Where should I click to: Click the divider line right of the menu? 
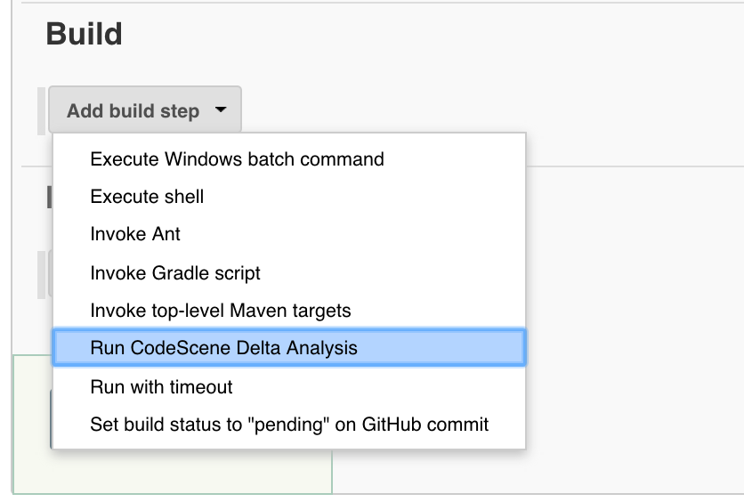point(632,166)
